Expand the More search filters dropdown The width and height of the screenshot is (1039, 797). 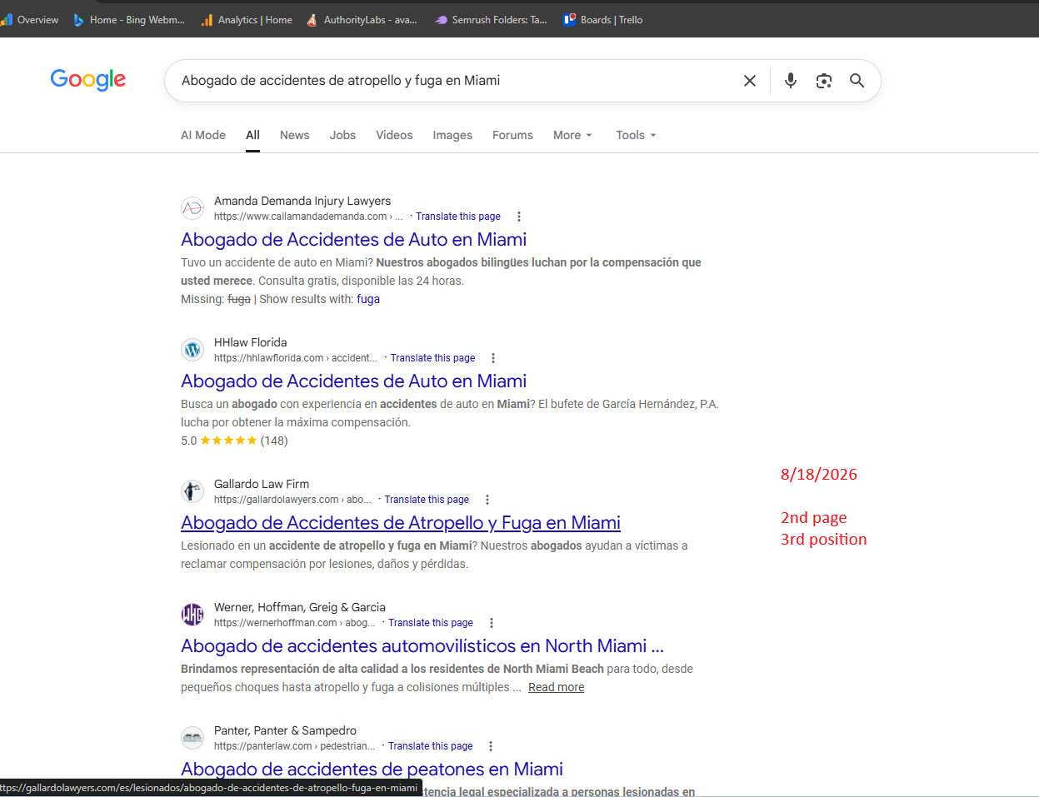point(572,135)
